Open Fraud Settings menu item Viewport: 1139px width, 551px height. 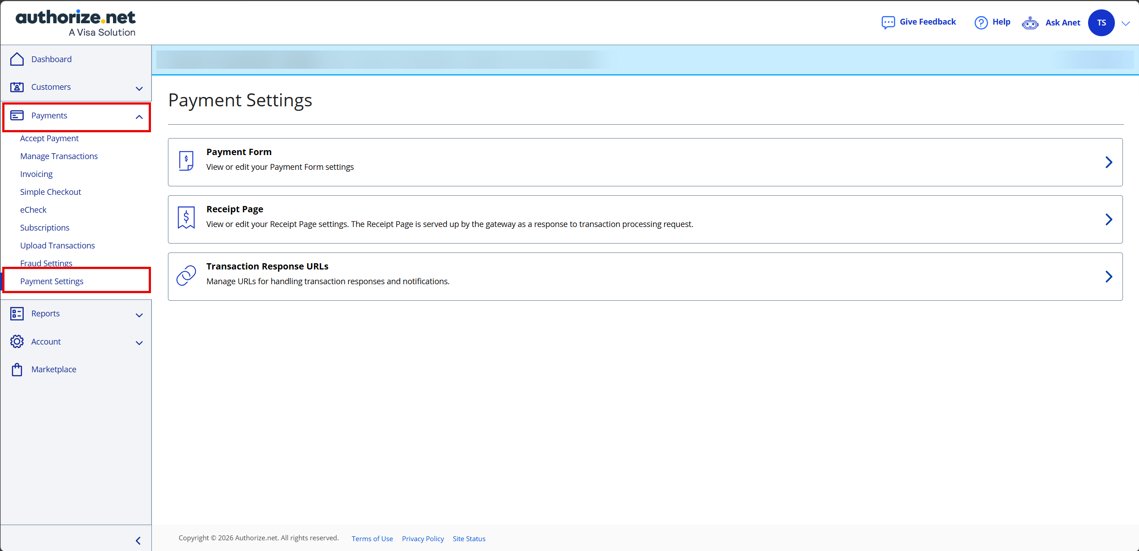tap(46, 263)
